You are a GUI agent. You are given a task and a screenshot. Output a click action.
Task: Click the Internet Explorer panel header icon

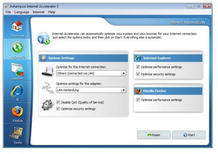pyautogui.click(x=138, y=58)
